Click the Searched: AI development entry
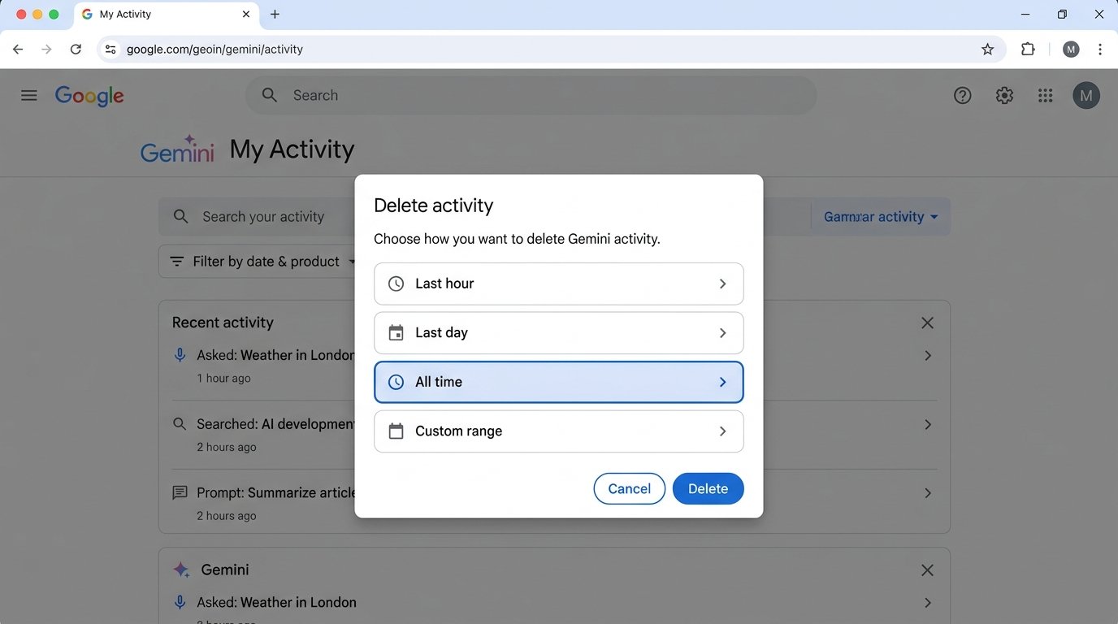The width and height of the screenshot is (1118, 624). click(x=275, y=424)
